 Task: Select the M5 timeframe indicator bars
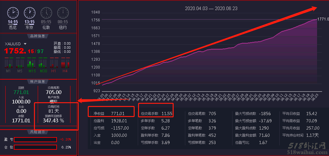20,63
